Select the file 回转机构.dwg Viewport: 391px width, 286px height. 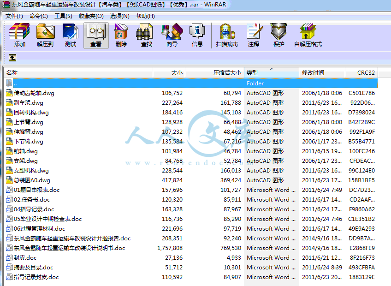point(31,112)
